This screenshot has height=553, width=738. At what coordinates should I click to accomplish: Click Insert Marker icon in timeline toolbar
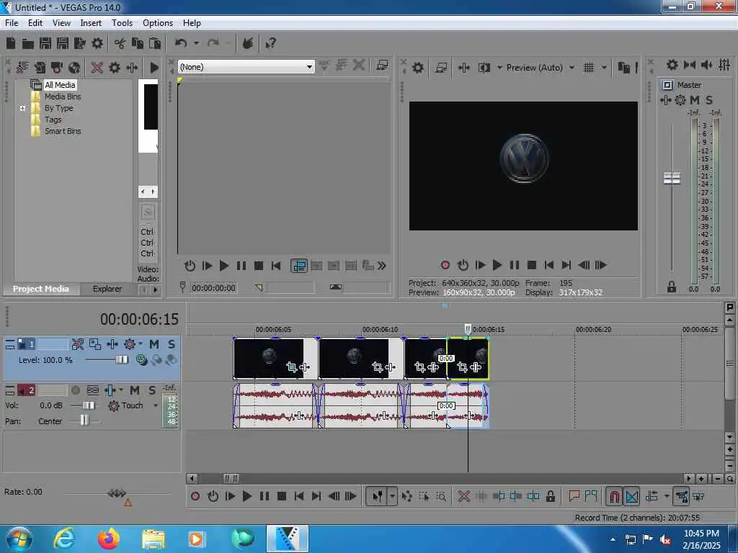point(574,496)
